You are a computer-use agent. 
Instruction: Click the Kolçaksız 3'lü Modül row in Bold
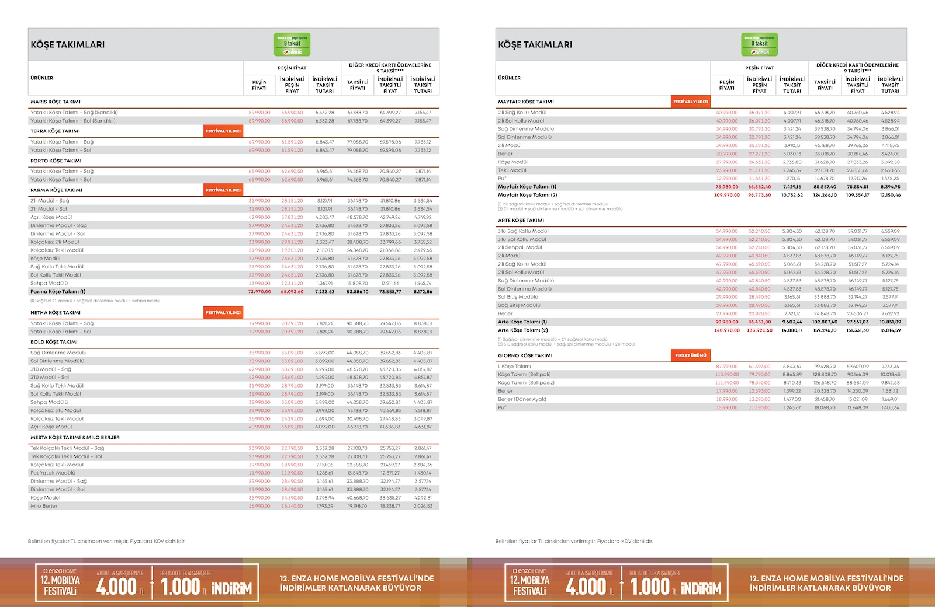tap(234, 410)
